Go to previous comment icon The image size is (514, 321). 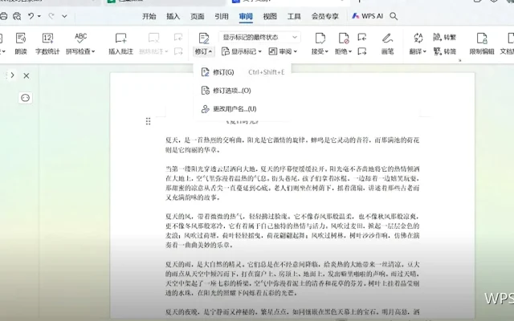pos(178,38)
